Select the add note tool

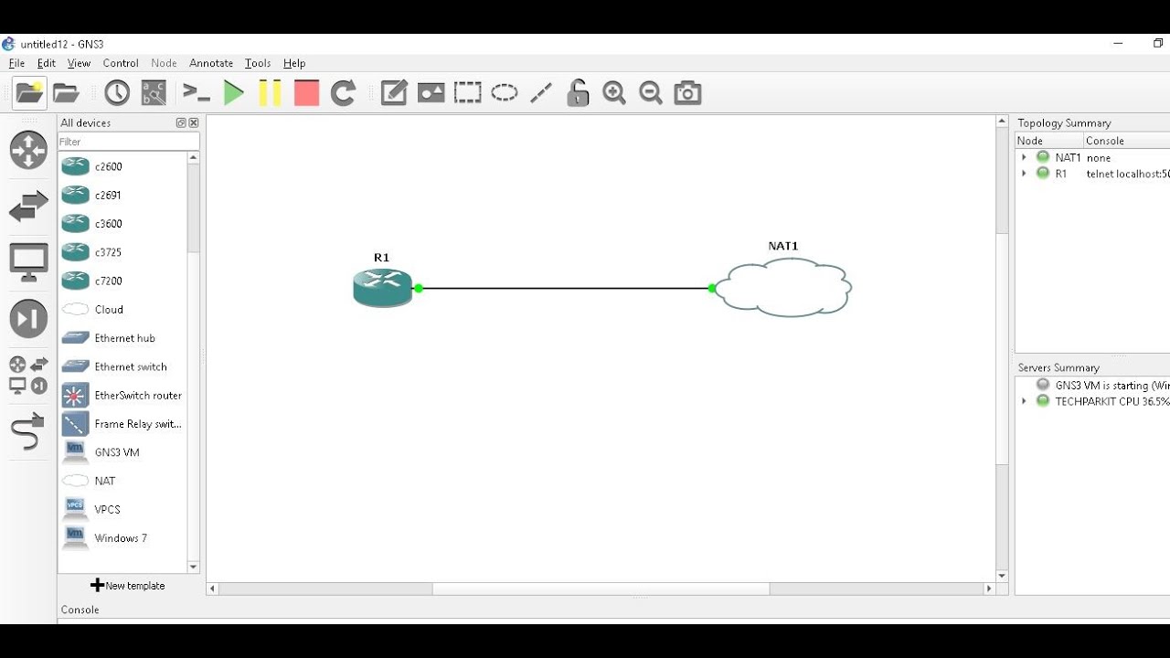tap(394, 92)
